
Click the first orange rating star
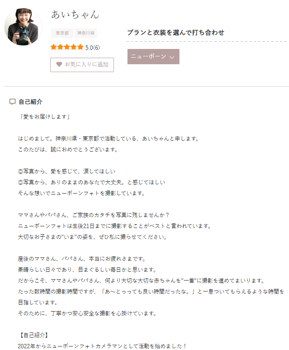(54, 47)
